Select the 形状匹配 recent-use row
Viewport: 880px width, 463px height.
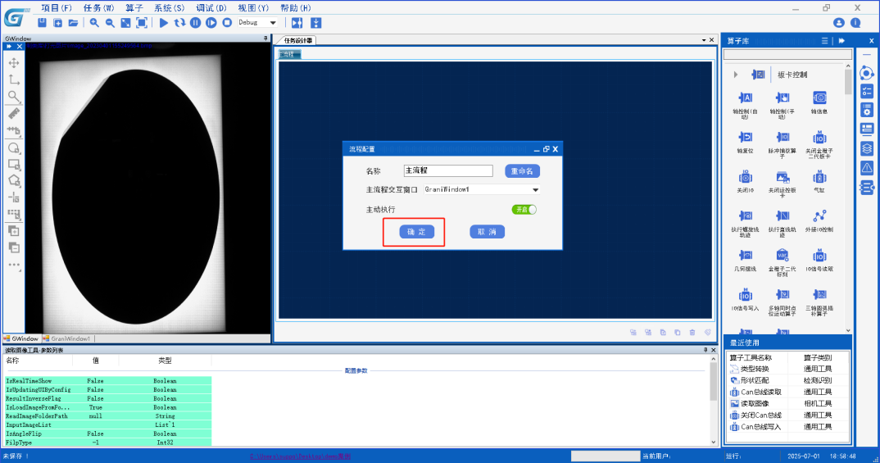788,380
